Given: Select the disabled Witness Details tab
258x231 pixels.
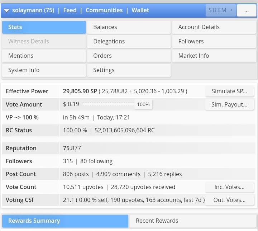Looking at the screenshot, I should pyautogui.click(x=44, y=42).
